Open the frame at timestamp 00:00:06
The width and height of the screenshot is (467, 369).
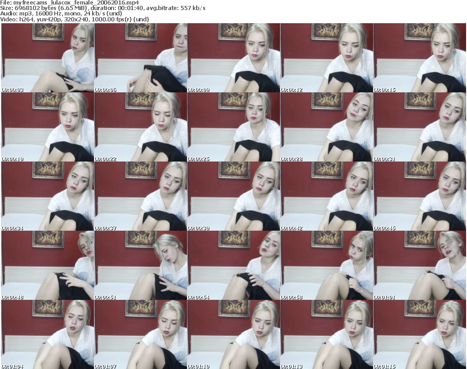click(140, 58)
